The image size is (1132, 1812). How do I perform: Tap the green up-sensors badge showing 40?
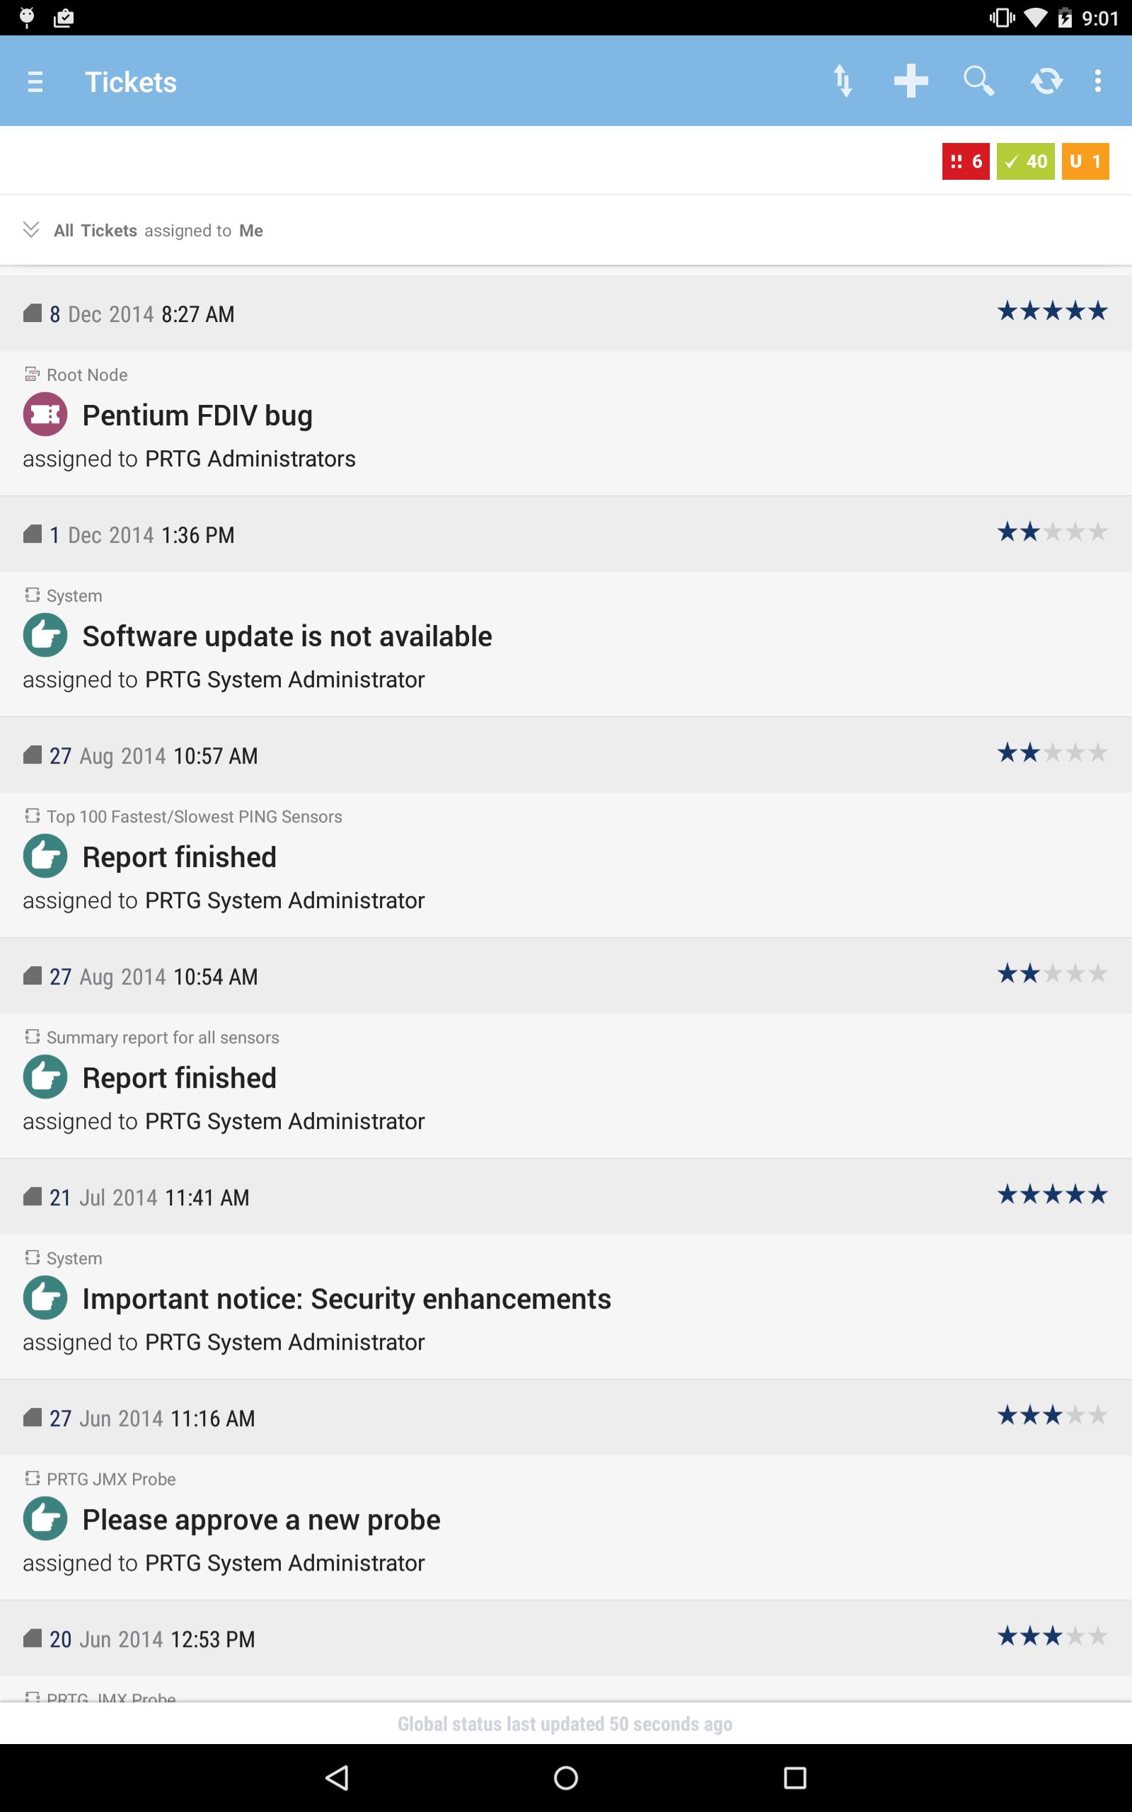click(1025, 161)
